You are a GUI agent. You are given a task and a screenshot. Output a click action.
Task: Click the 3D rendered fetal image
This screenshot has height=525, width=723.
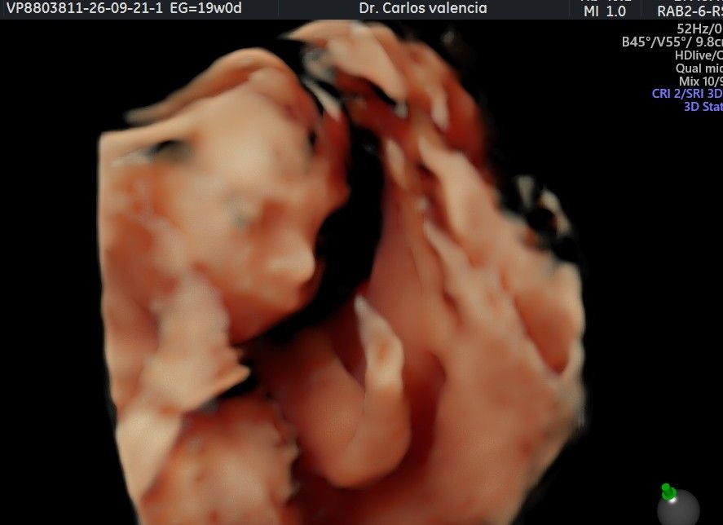pos(342,272)
